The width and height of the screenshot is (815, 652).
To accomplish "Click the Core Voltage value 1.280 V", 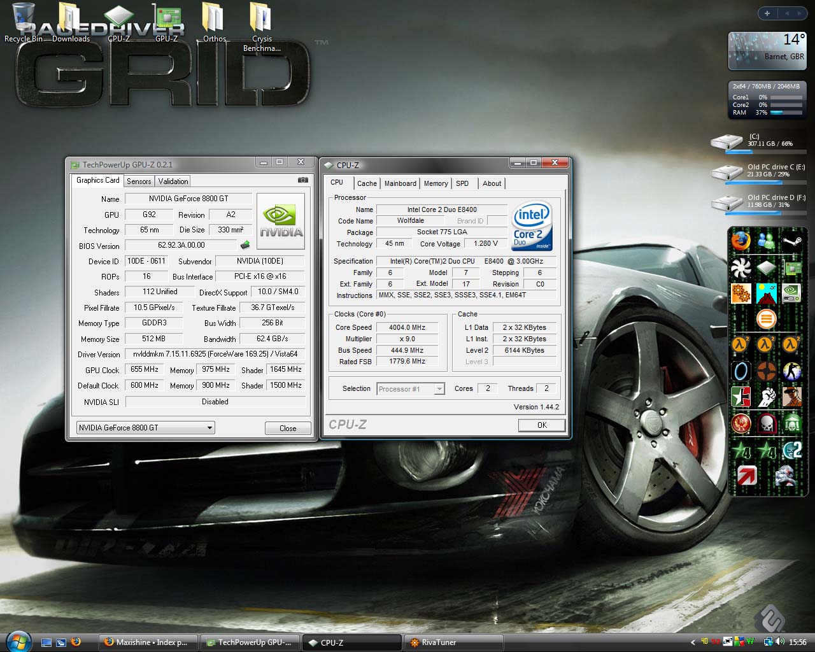I will pos(486,243).
